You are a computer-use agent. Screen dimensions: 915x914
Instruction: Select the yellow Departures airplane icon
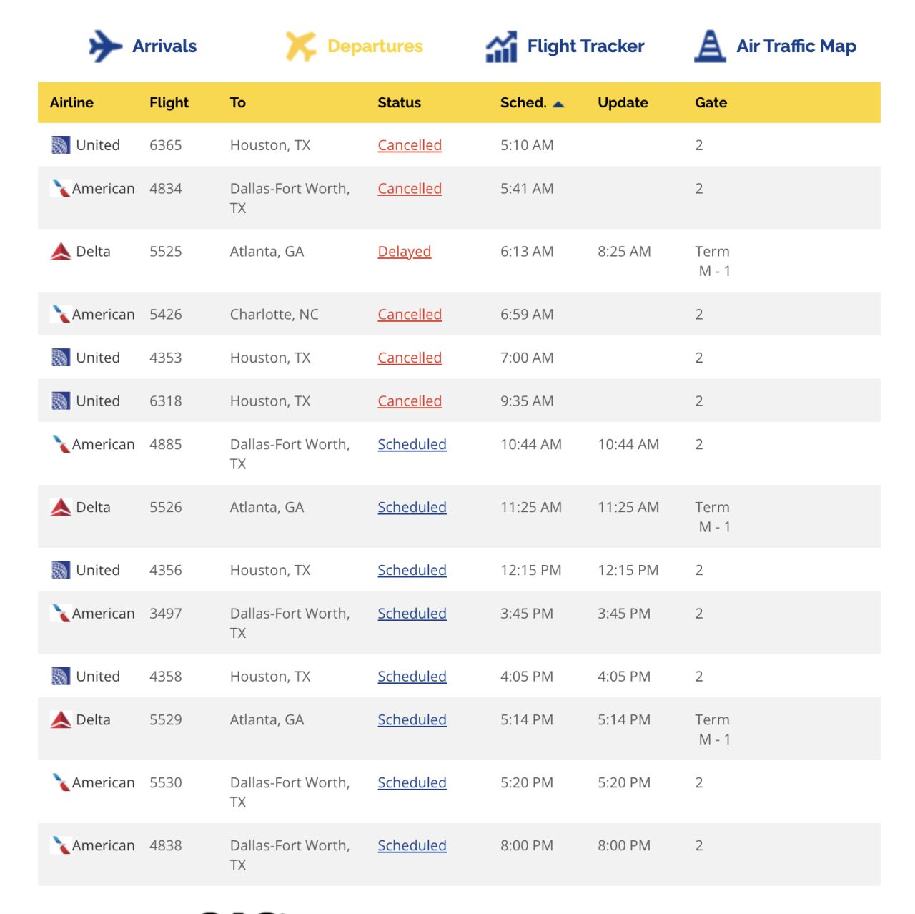click(x=301, y=46)
